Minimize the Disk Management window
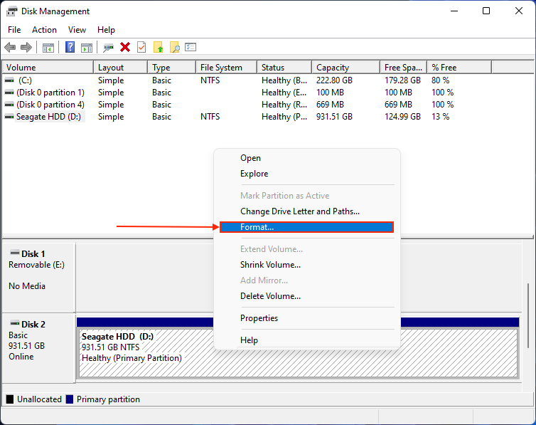The height and width of the screenshot is (425, 536). [454, 11]
